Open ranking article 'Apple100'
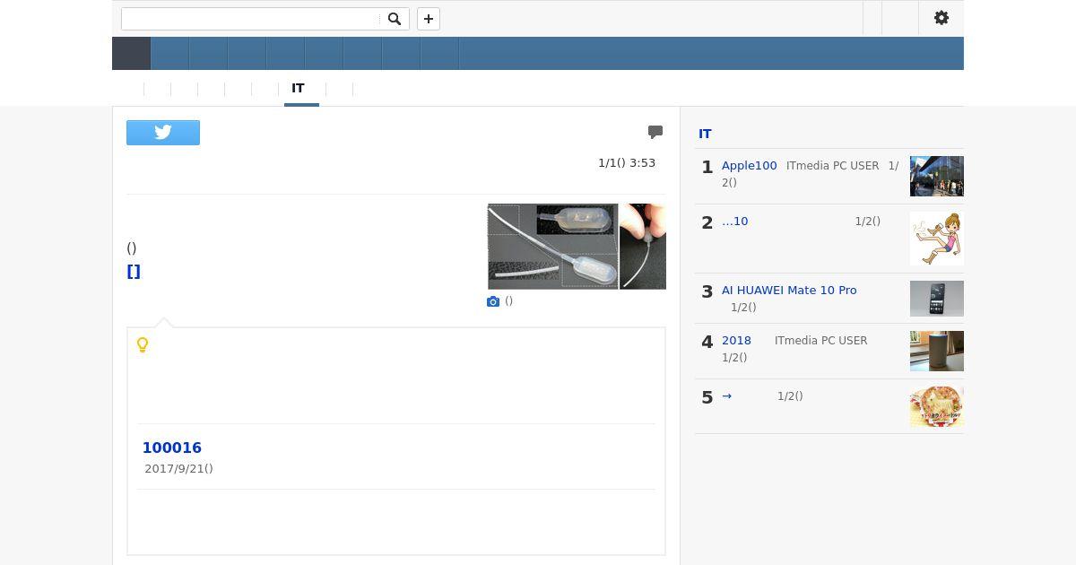Image resolution: width=1076 pixels, height=565 pixels. pyautogui.click(x=750, y=166)
